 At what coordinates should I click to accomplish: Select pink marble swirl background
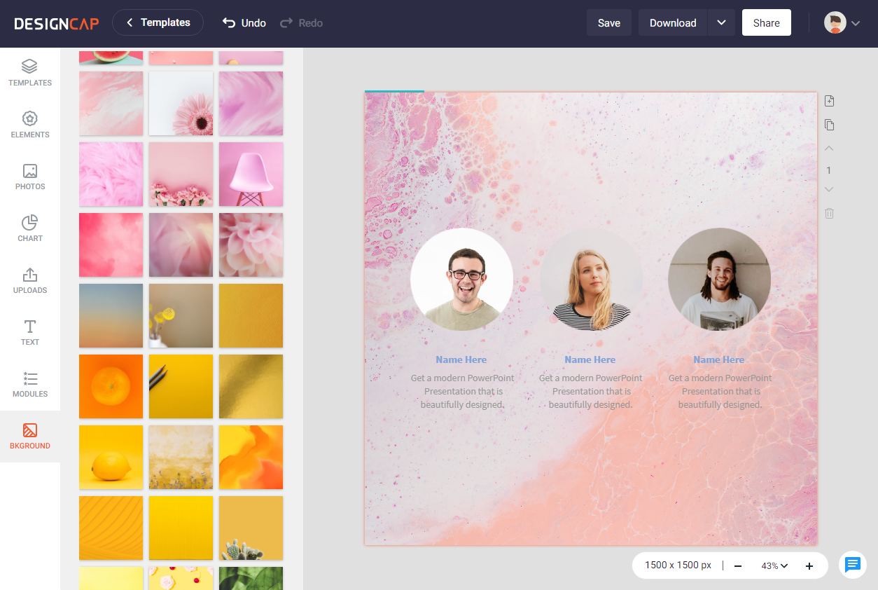click(x=111, y=104)
